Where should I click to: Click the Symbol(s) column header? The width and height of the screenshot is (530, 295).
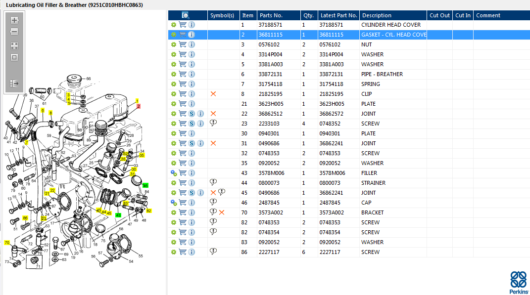point(222,15)
